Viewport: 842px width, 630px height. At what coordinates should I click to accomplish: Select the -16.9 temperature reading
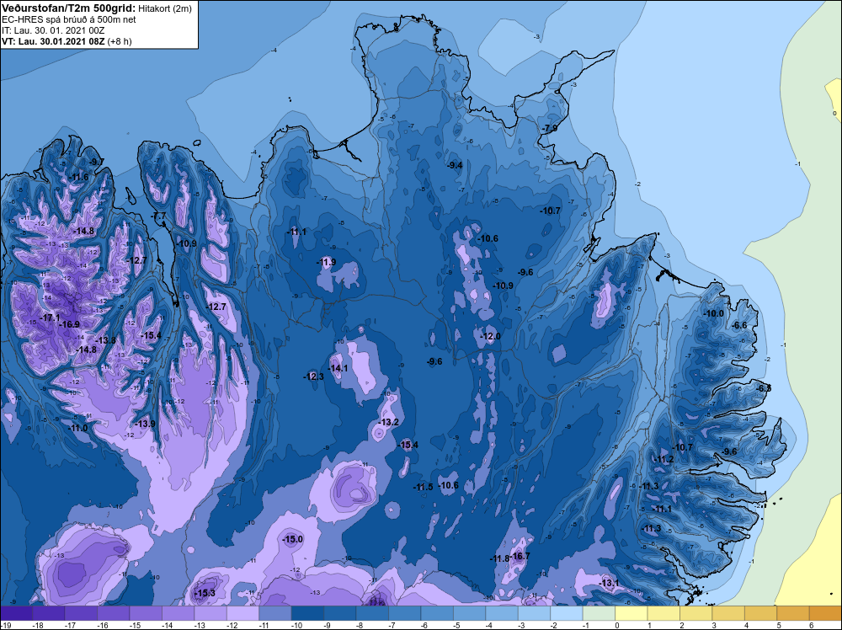70,324
